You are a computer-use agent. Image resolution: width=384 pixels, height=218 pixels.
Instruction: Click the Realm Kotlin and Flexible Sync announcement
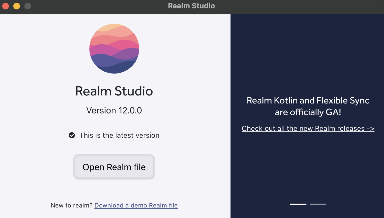(308, 106)
